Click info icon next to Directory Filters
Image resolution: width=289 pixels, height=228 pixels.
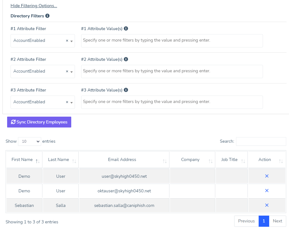click(x=47, y=16)
